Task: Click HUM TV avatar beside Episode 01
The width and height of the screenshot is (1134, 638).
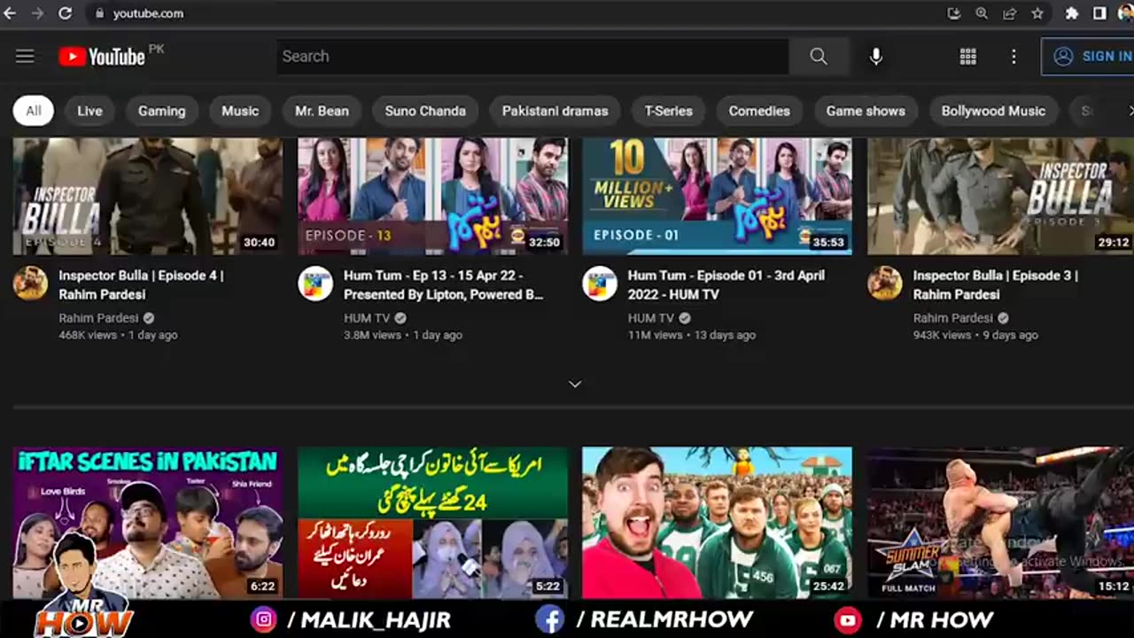Action: point(600,284)
